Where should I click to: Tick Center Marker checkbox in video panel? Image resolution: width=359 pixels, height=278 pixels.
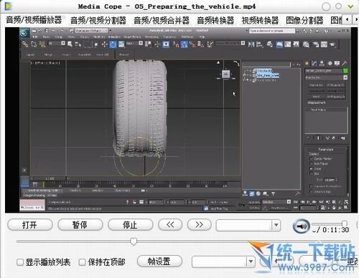click(311, 158)
